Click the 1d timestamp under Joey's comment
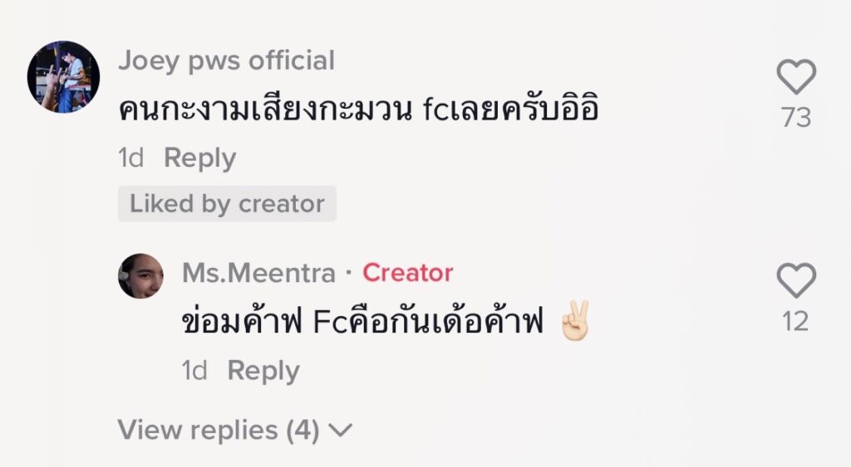851x467 pixels. (130, 158)
